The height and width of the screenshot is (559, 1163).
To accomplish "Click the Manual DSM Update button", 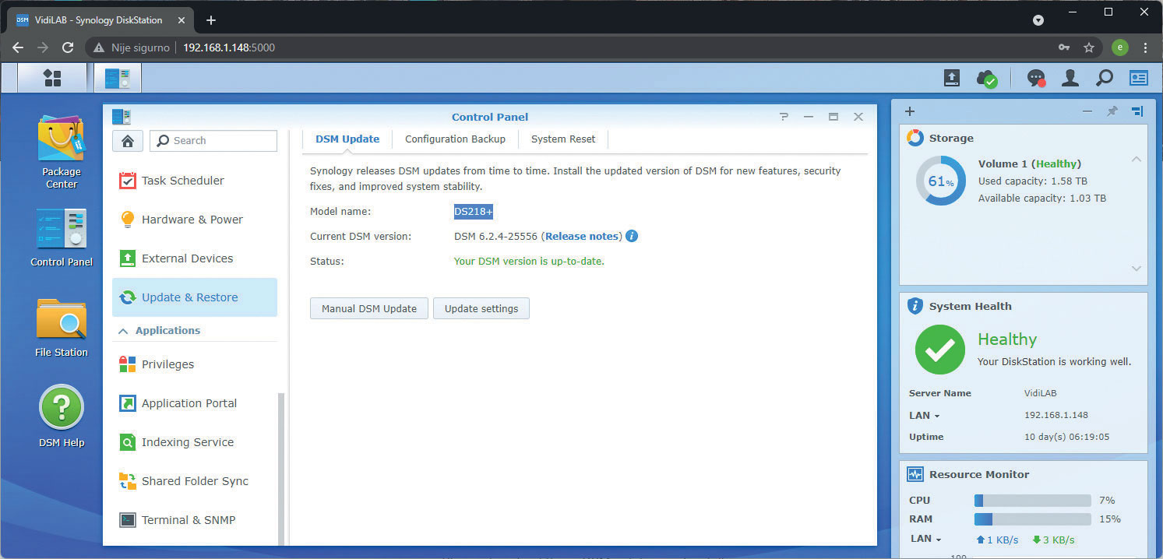I will tap(368, 308).
